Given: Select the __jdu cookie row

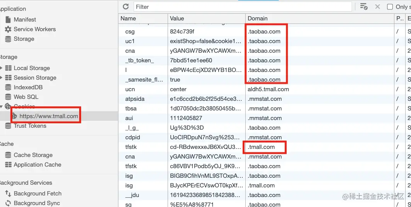Looking at the screenshot, I should coord(265,195).
